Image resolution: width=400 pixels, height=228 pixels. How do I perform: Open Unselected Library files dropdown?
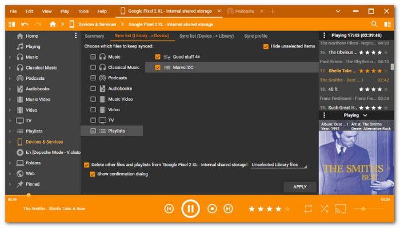point(279,165)
